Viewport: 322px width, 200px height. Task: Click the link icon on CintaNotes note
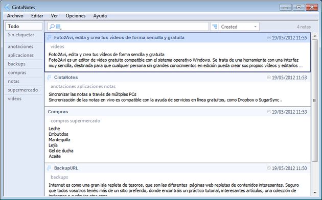[x=49, y=78]
